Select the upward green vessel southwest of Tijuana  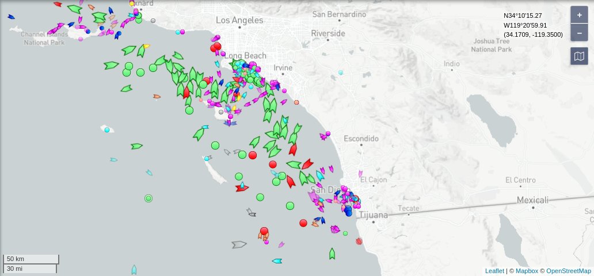tap(332, 254)
